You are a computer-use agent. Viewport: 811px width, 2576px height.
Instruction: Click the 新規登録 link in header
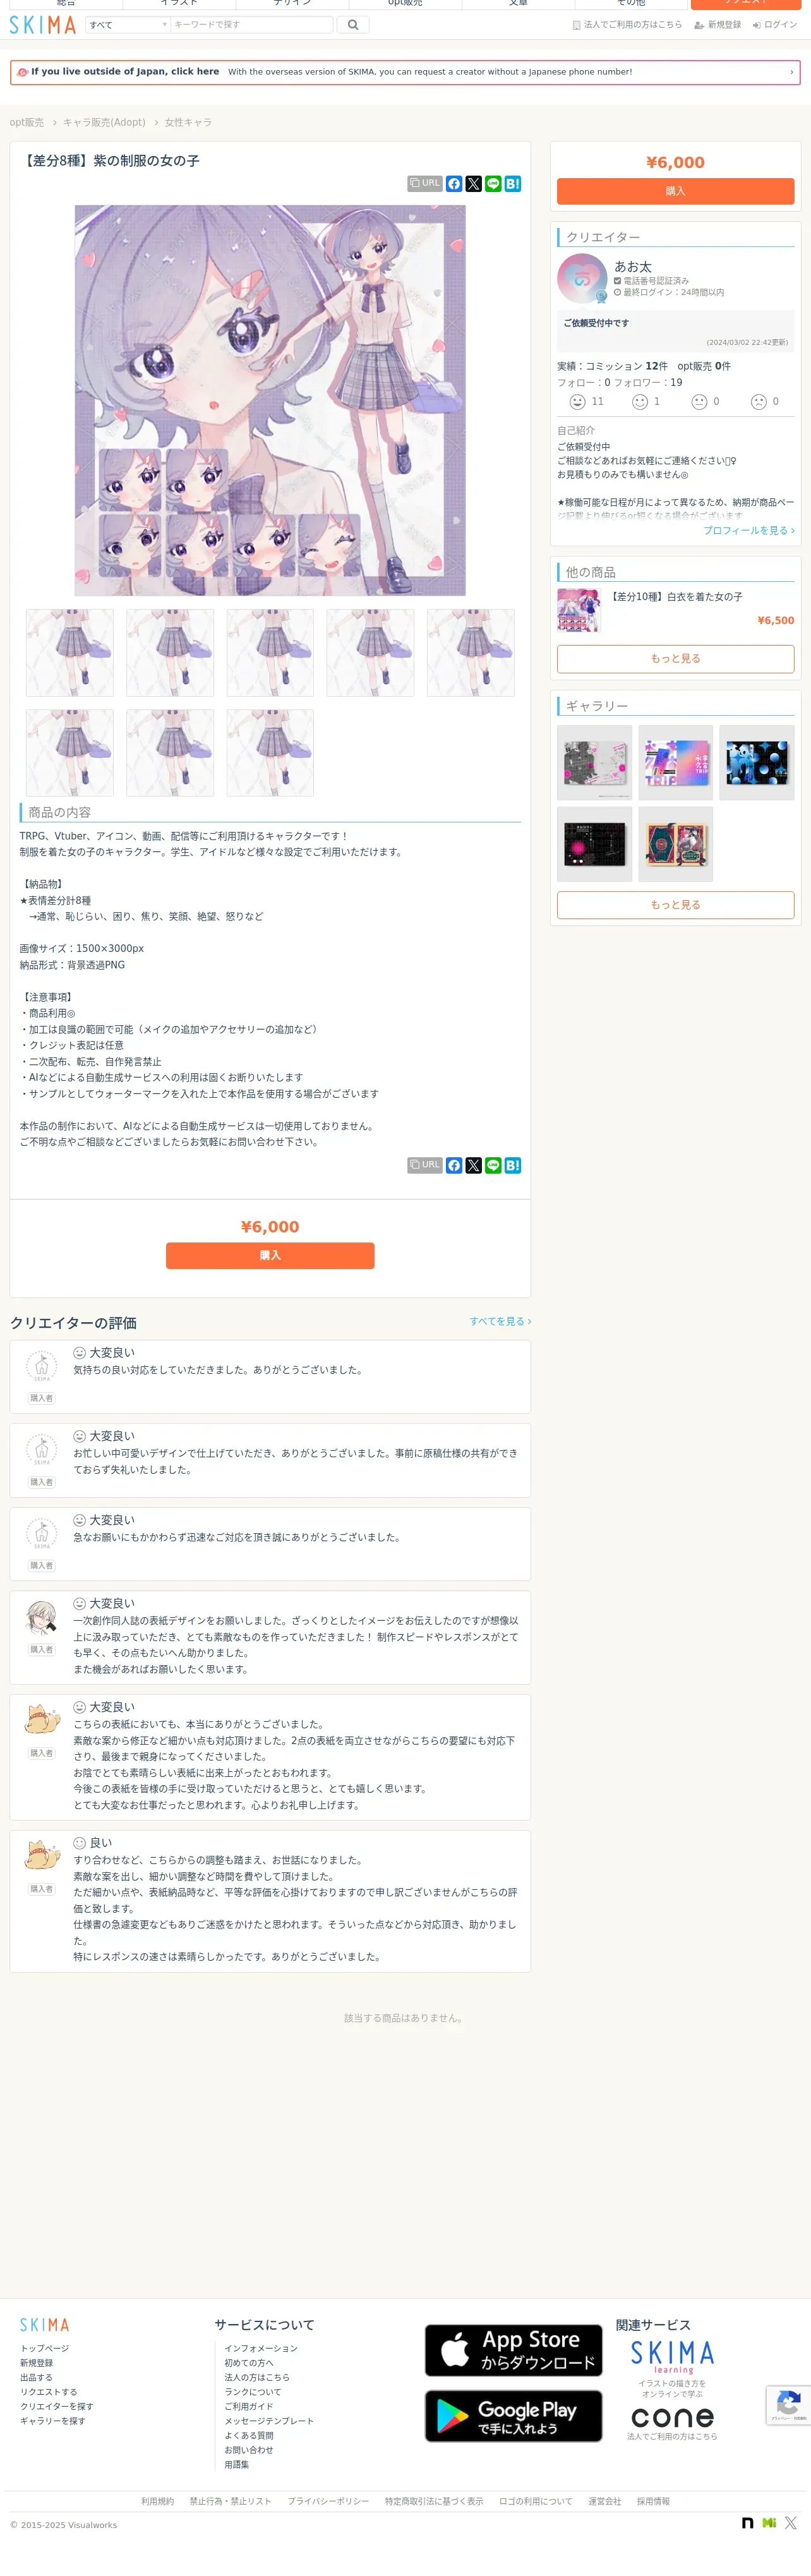[x=718, y=25]
